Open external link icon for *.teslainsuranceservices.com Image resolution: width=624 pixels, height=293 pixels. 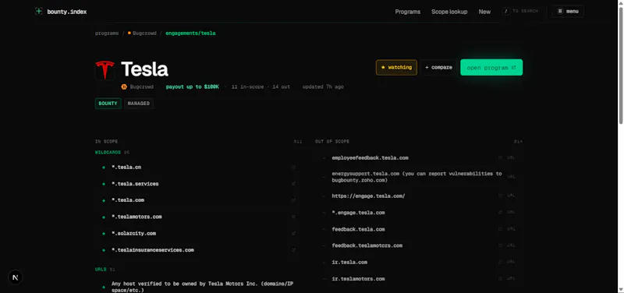(x=293, y=250)
